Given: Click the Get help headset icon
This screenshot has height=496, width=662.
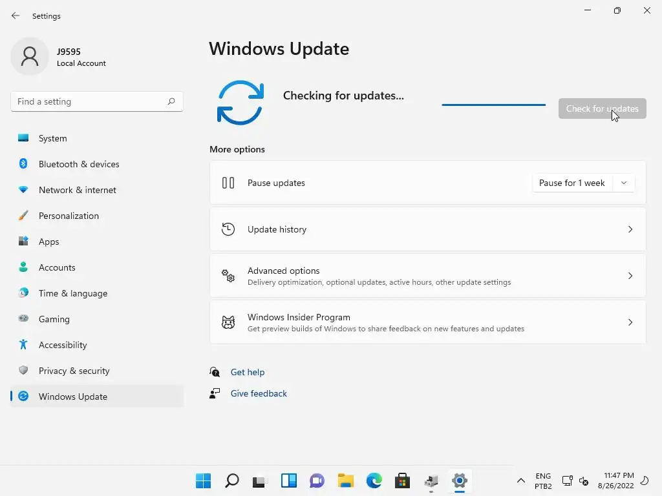Looking at the screenshot, I should (215, 371).
